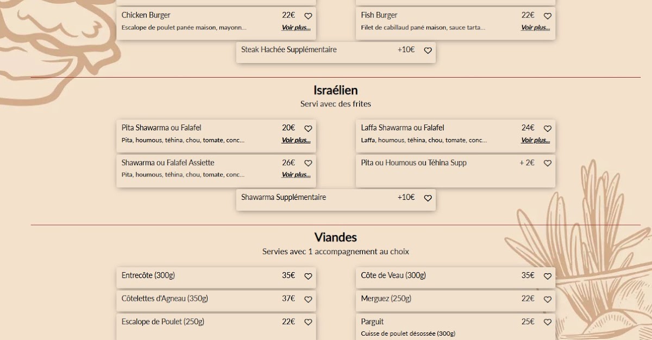Expand Chicken Burger description with Voir plus
The width and height of the screenshot is (652, 340).
(296, 28)
